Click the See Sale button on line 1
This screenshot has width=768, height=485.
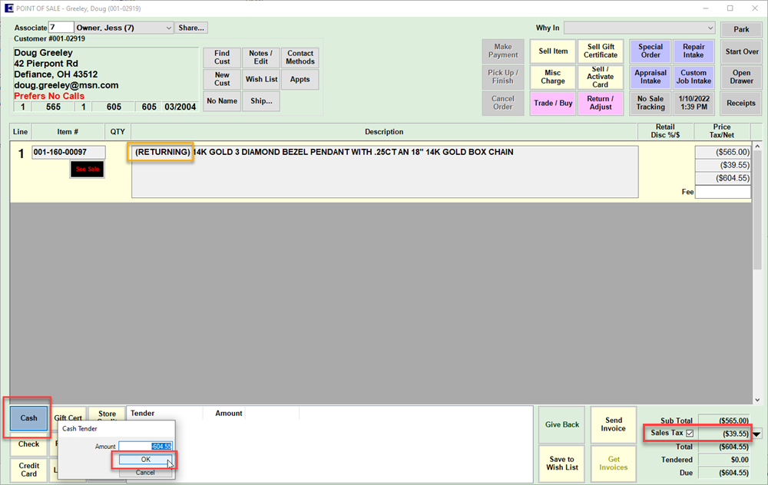click(87, 169)
